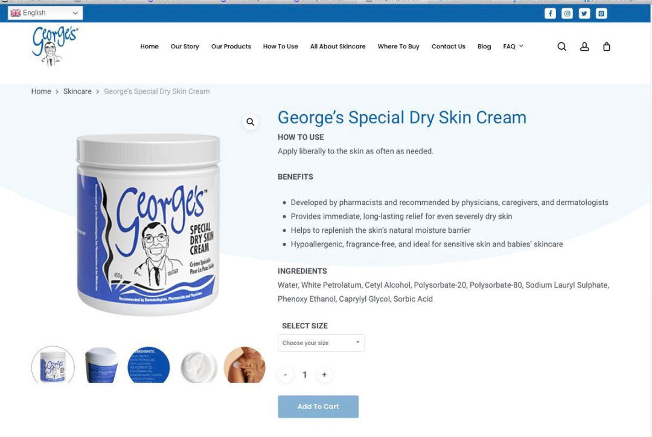This screenshot has height=437, width=652.
Task: Decrease quantity with minus button
Action: coord(285,375)
